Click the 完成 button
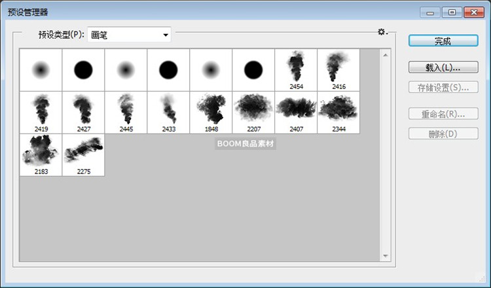The image size is (491, 288). 443,41
